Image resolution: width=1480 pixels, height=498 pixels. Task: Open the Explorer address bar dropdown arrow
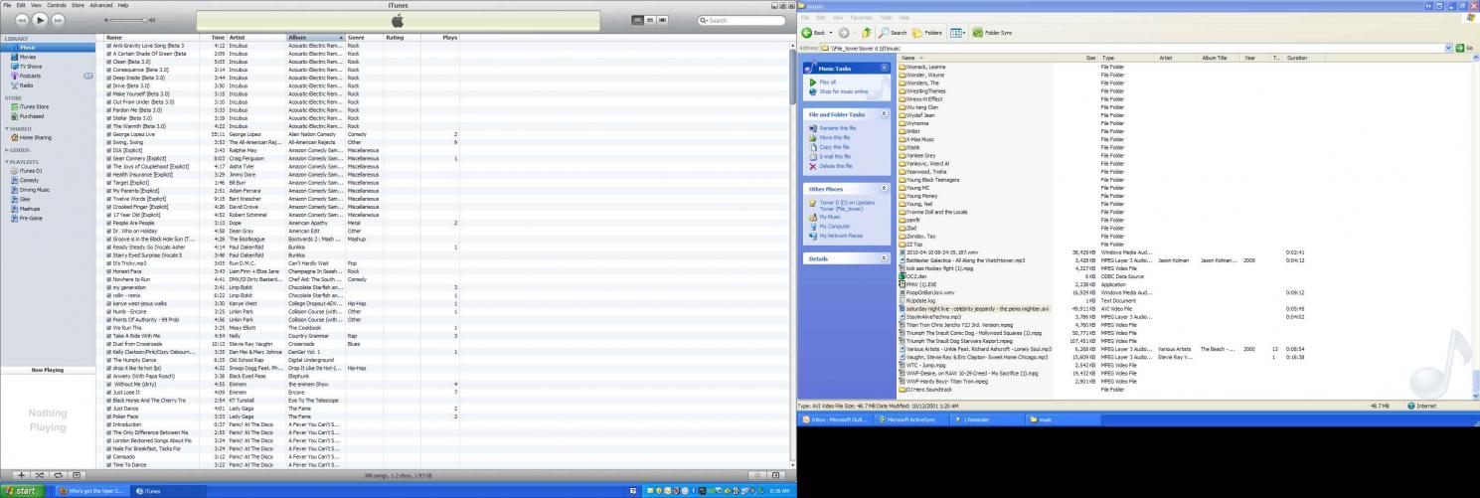click(1448, 48)
